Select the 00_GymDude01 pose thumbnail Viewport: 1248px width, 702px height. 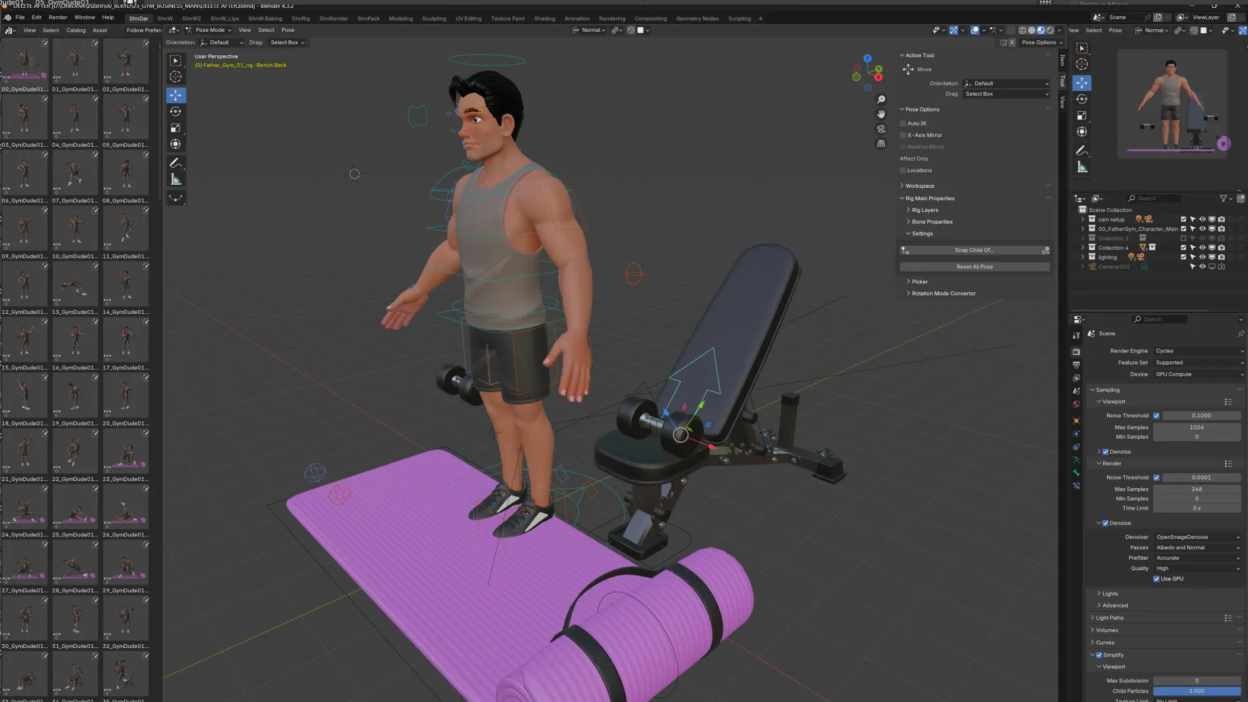click(24, 60)
